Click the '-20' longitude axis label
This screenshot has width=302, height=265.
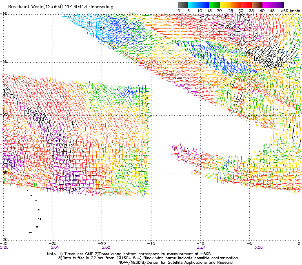(102, 243)
